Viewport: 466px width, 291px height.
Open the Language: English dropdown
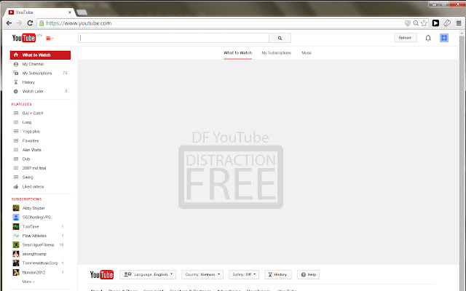coord(148,275)
